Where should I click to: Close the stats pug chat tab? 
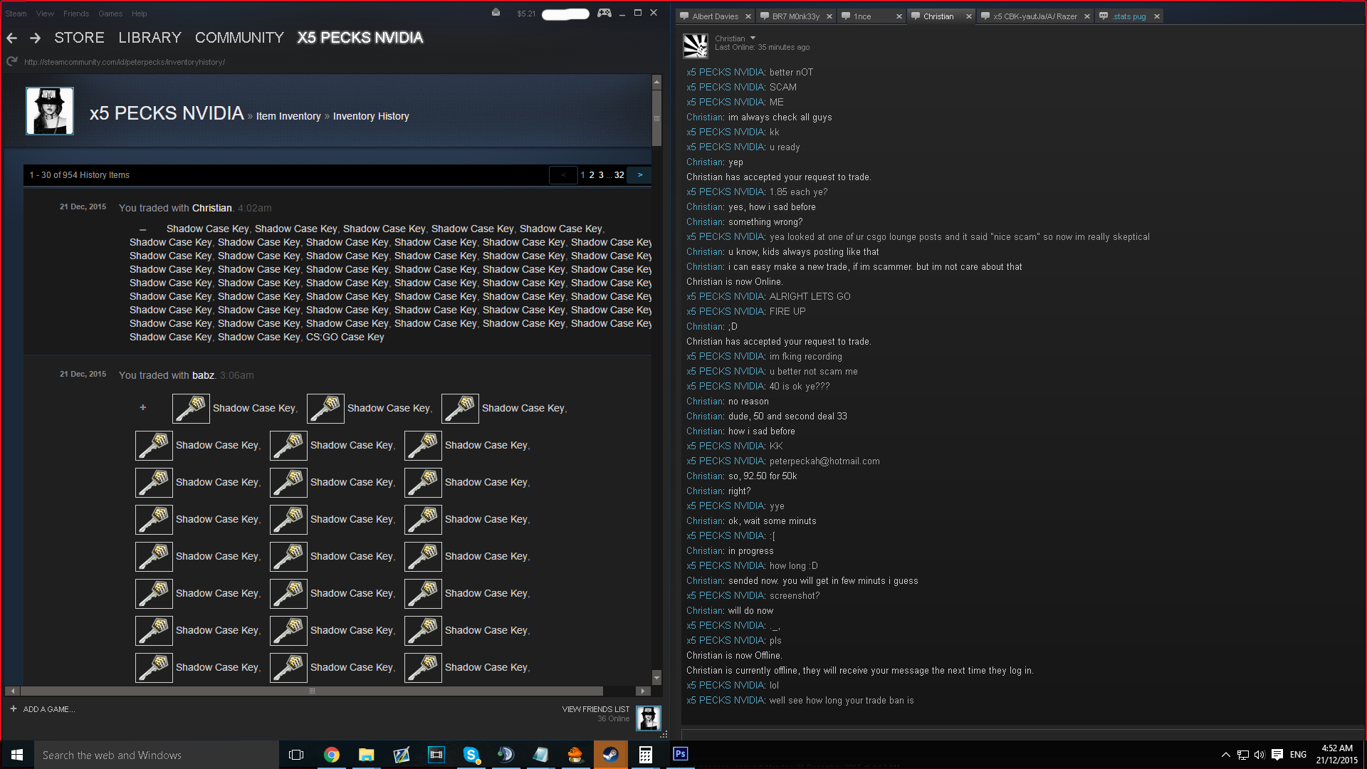click(1156, 16)
